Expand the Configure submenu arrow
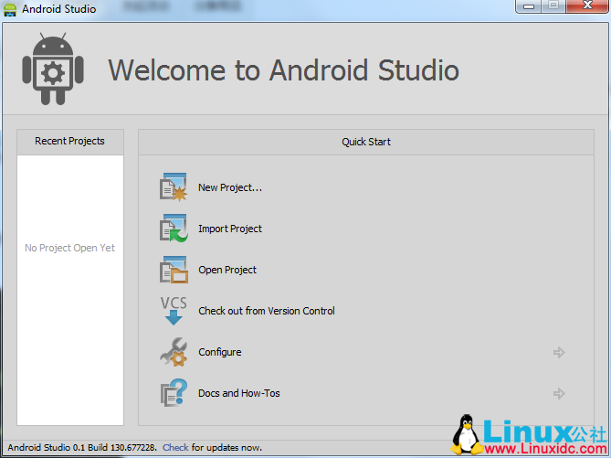Viewport: 611px width, 458px height. pos(559,352)
